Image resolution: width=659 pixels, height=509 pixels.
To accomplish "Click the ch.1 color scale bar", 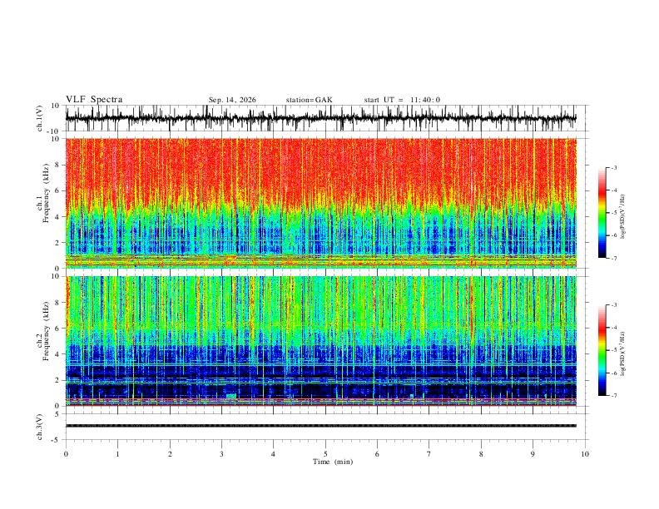I will [602, 213].
